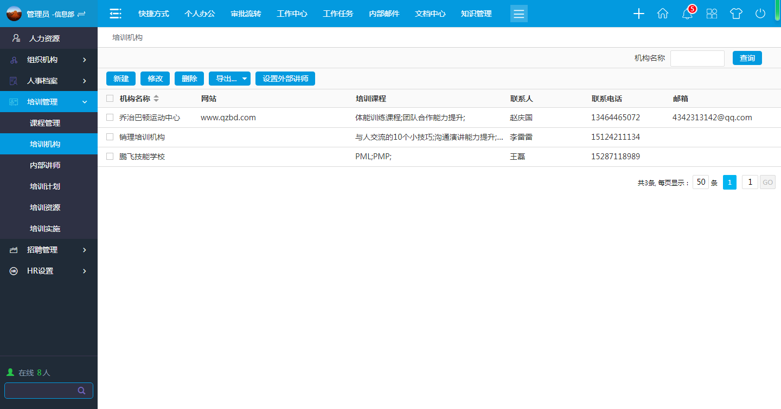
Task: Change the 50 rows-per-page setting
Action: 701,182
